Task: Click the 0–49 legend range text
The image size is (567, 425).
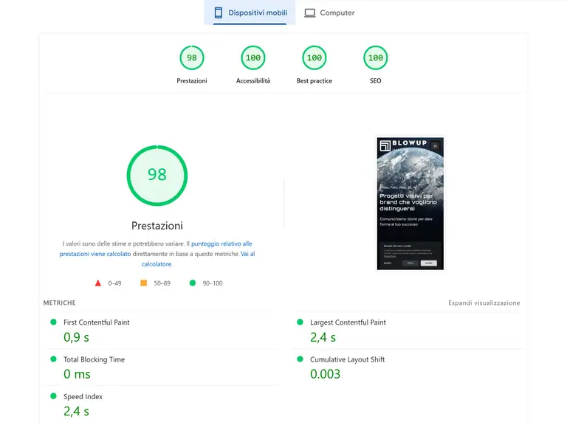Action: pyautogui.click(x=114, y=283)
